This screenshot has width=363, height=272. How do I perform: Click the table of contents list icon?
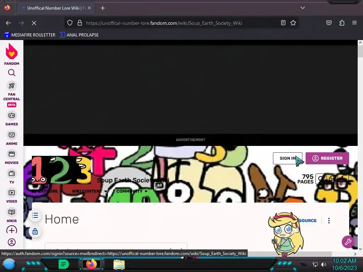tap(35, 216)
